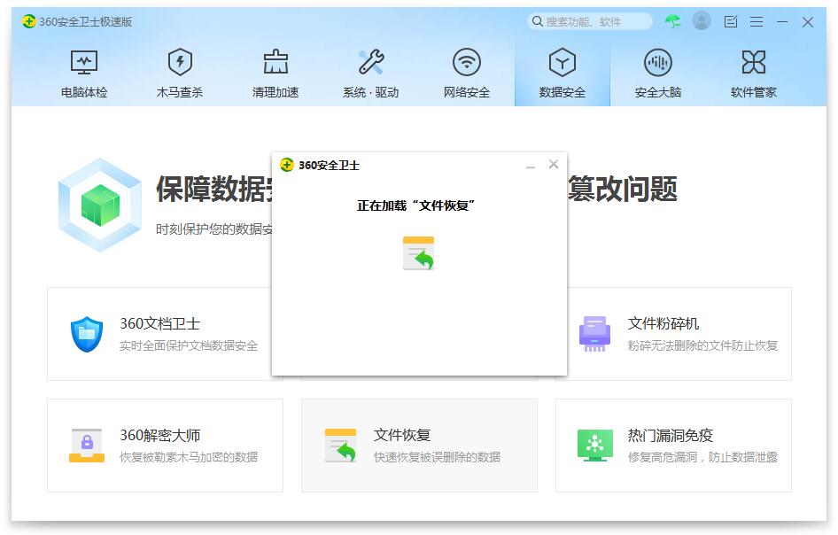
Task: Open the 网络安全 wifi icon
Action: (467, 62)
